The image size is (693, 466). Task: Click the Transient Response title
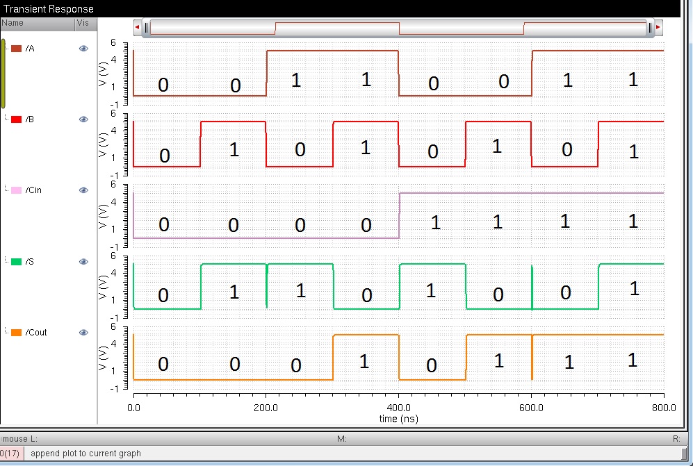click(x=48, y=9)
